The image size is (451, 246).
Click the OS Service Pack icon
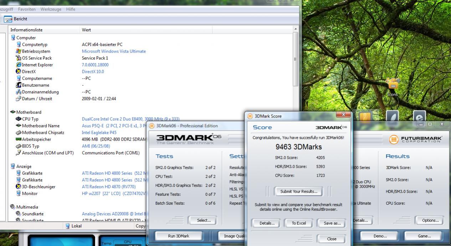(x=19, y=58)
